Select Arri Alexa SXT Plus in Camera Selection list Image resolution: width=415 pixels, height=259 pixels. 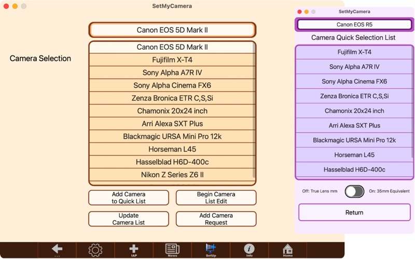pyautogui.click(x=172, y=124)
